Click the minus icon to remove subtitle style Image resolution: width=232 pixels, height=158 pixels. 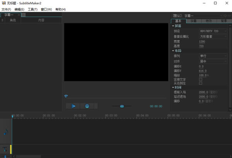(229, 15)
